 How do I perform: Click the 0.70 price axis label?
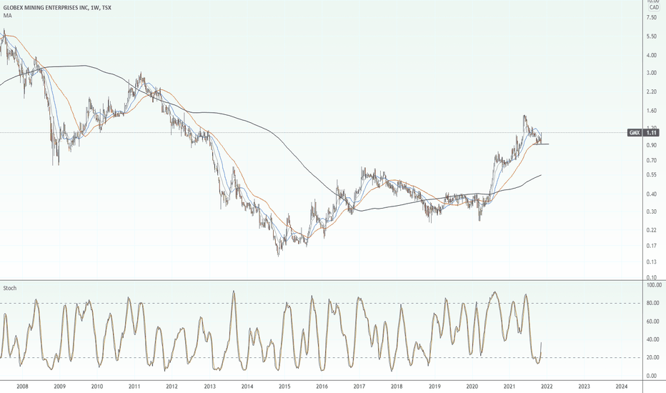[651, 161]
